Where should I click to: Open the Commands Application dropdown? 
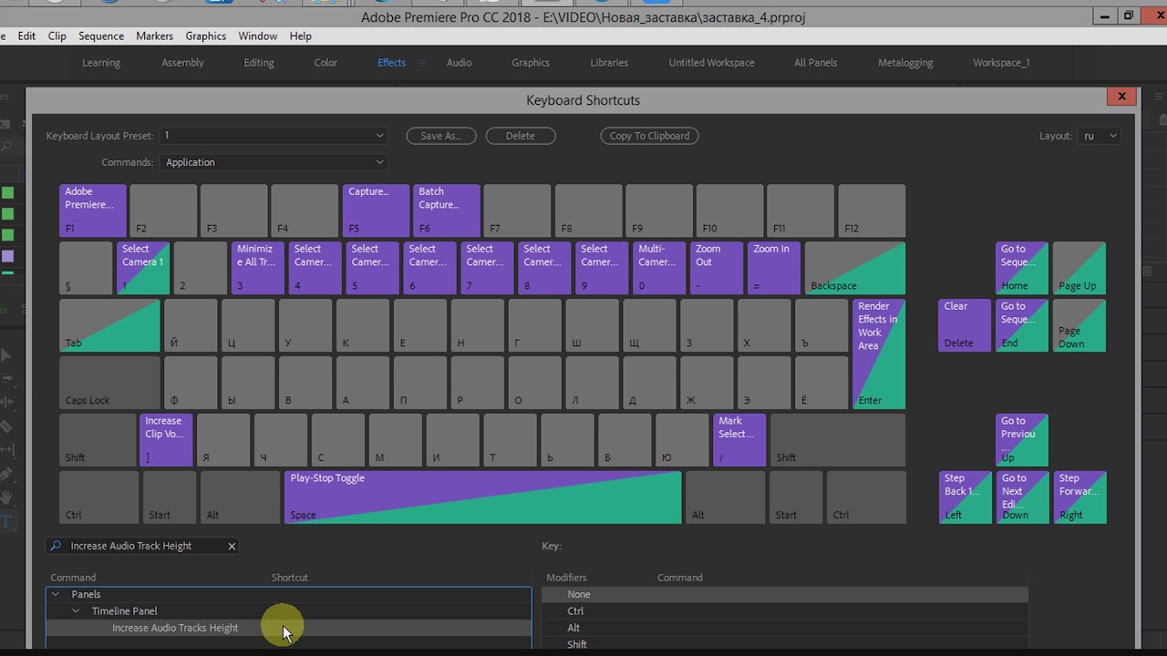(x=274, y=162)
